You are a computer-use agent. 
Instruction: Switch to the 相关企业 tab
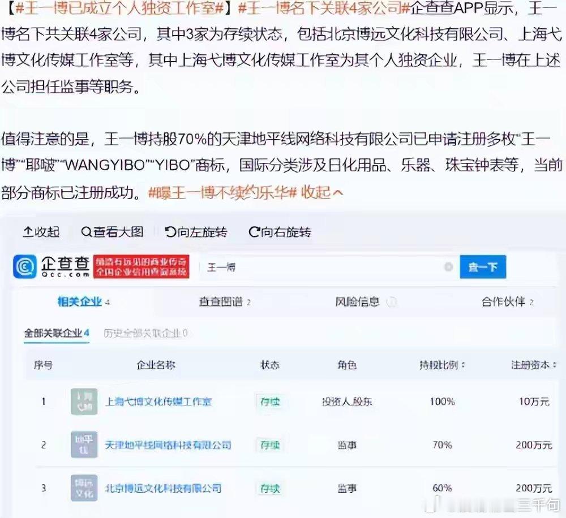tap(83, 301)
